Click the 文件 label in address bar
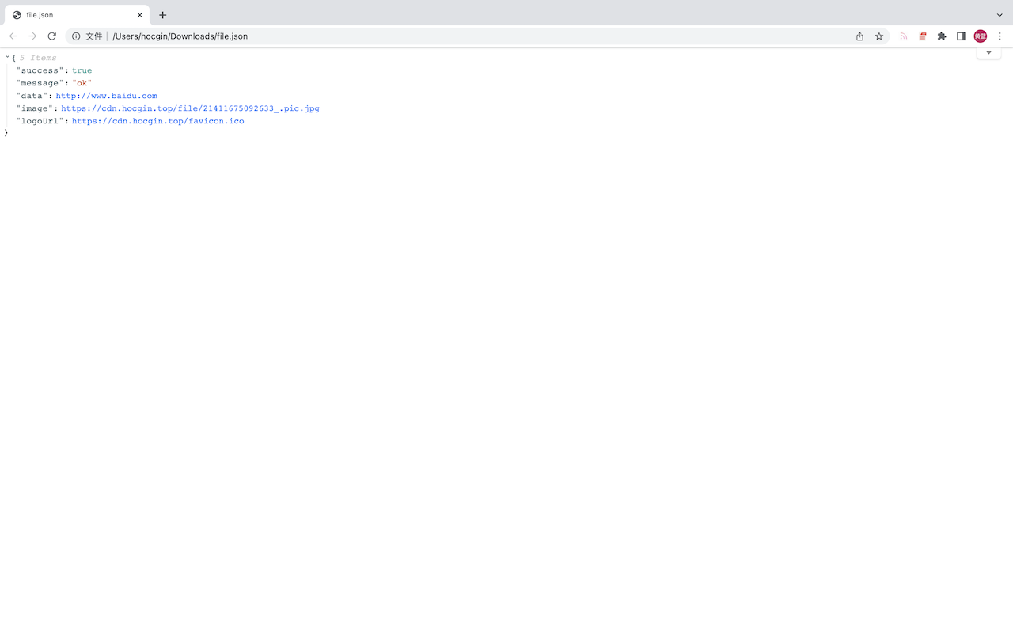 94,36
